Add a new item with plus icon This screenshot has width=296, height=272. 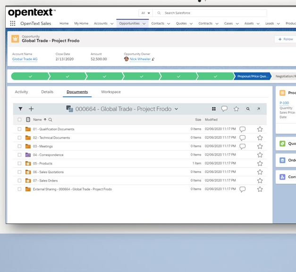click(x=31, y=109)
